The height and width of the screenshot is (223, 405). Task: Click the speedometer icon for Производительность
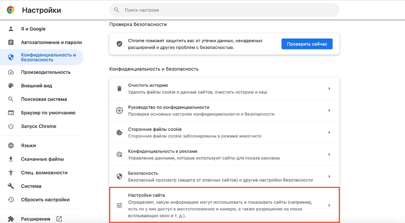[11, 72]
